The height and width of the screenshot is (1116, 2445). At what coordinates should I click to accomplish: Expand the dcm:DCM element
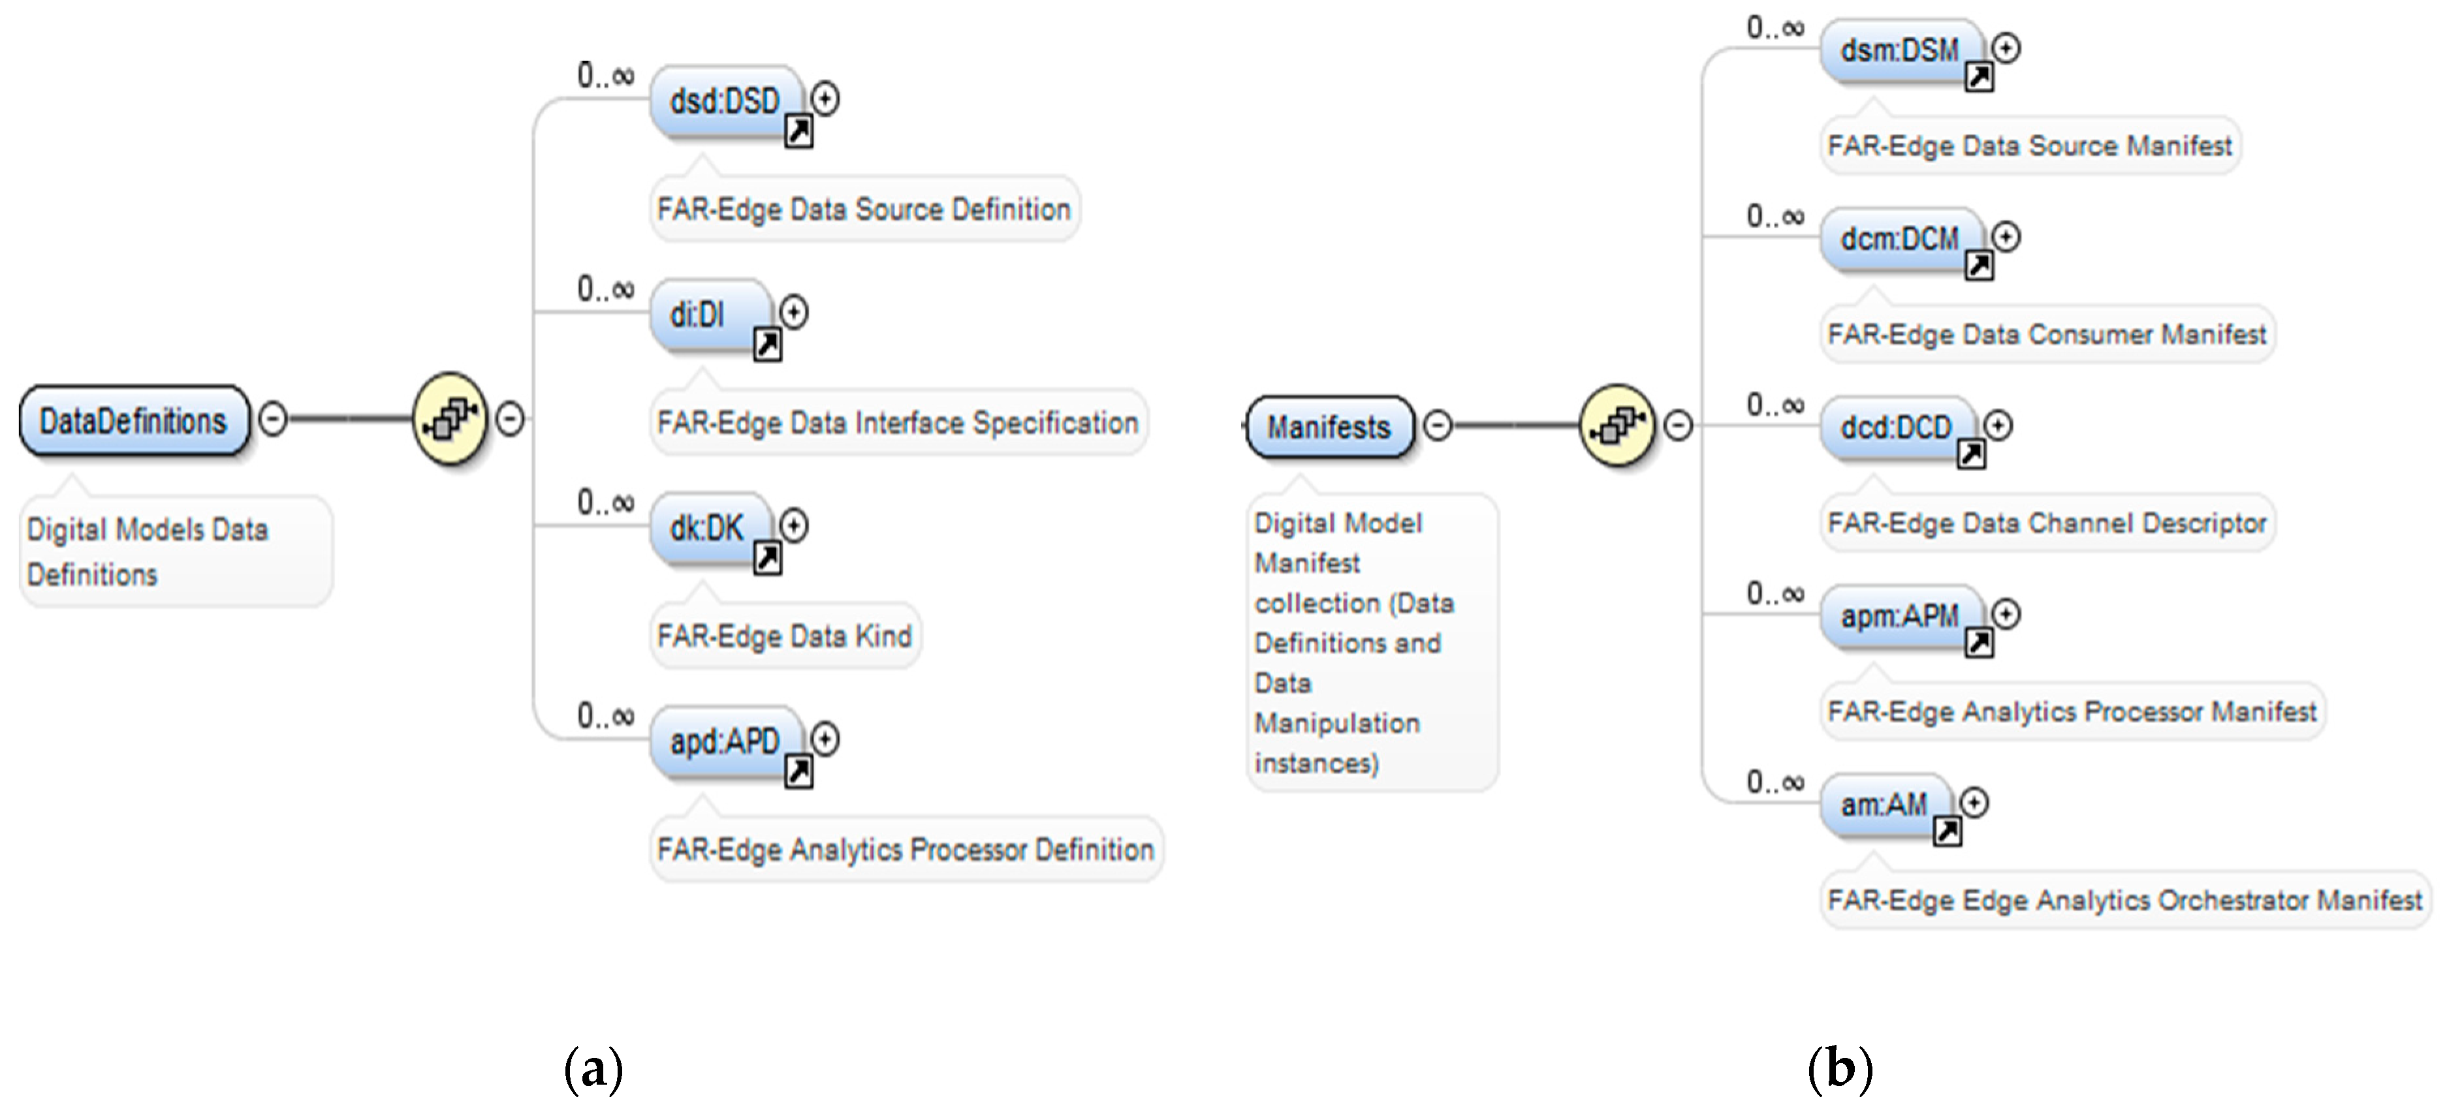(x=2006, y=236)
